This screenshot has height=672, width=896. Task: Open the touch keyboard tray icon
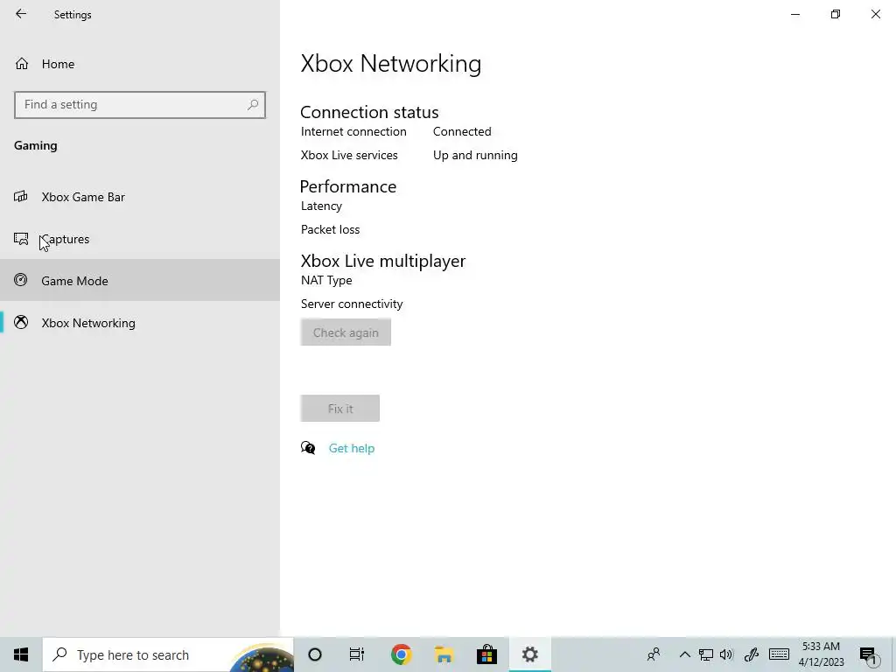click(779, 654)
